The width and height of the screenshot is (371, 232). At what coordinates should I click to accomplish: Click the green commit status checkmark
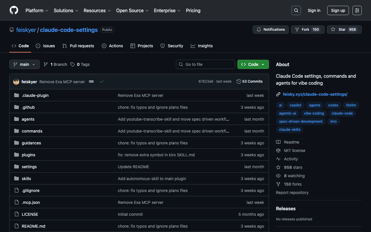(102, 82)
